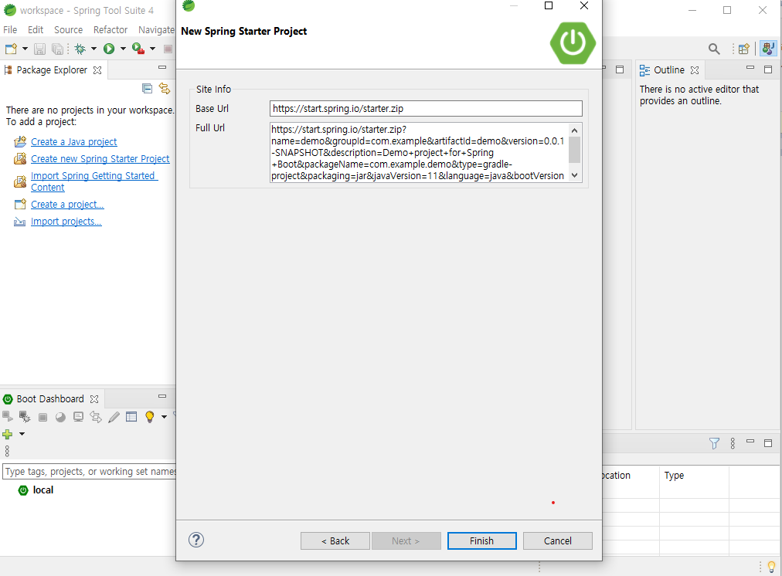Viewport: 782px width, 576px height.
Task: Open Boot Dashboard view menu three dots
Action: pos(7,451)
